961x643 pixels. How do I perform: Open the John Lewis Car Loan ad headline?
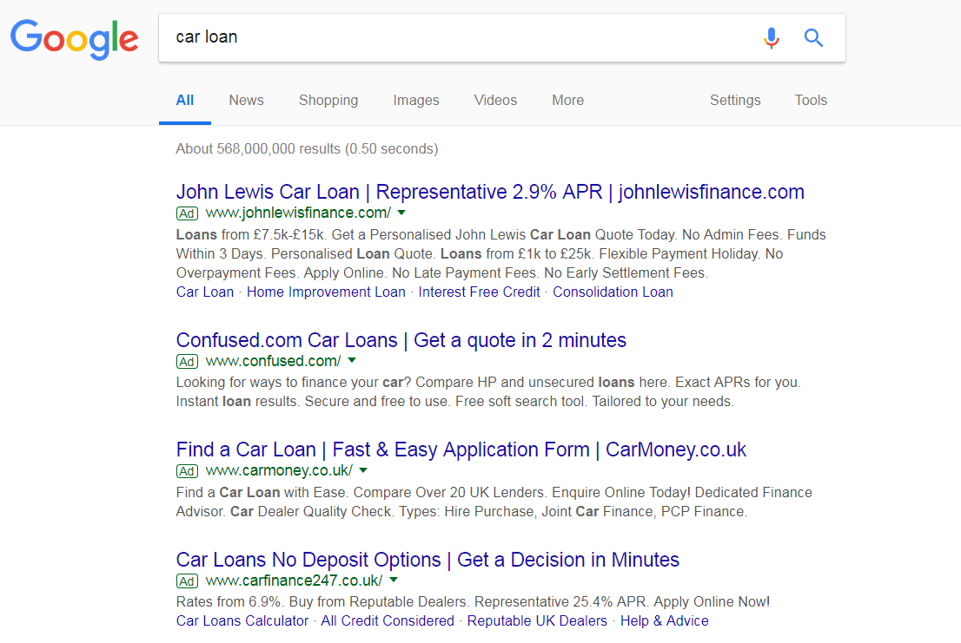(490, 192)
